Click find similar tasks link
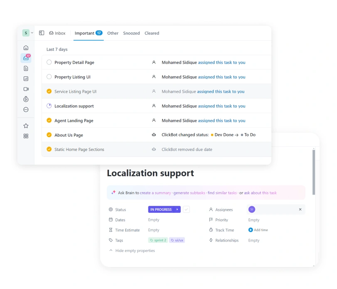The width and height of the screenshot is (337, 289). 222,193
